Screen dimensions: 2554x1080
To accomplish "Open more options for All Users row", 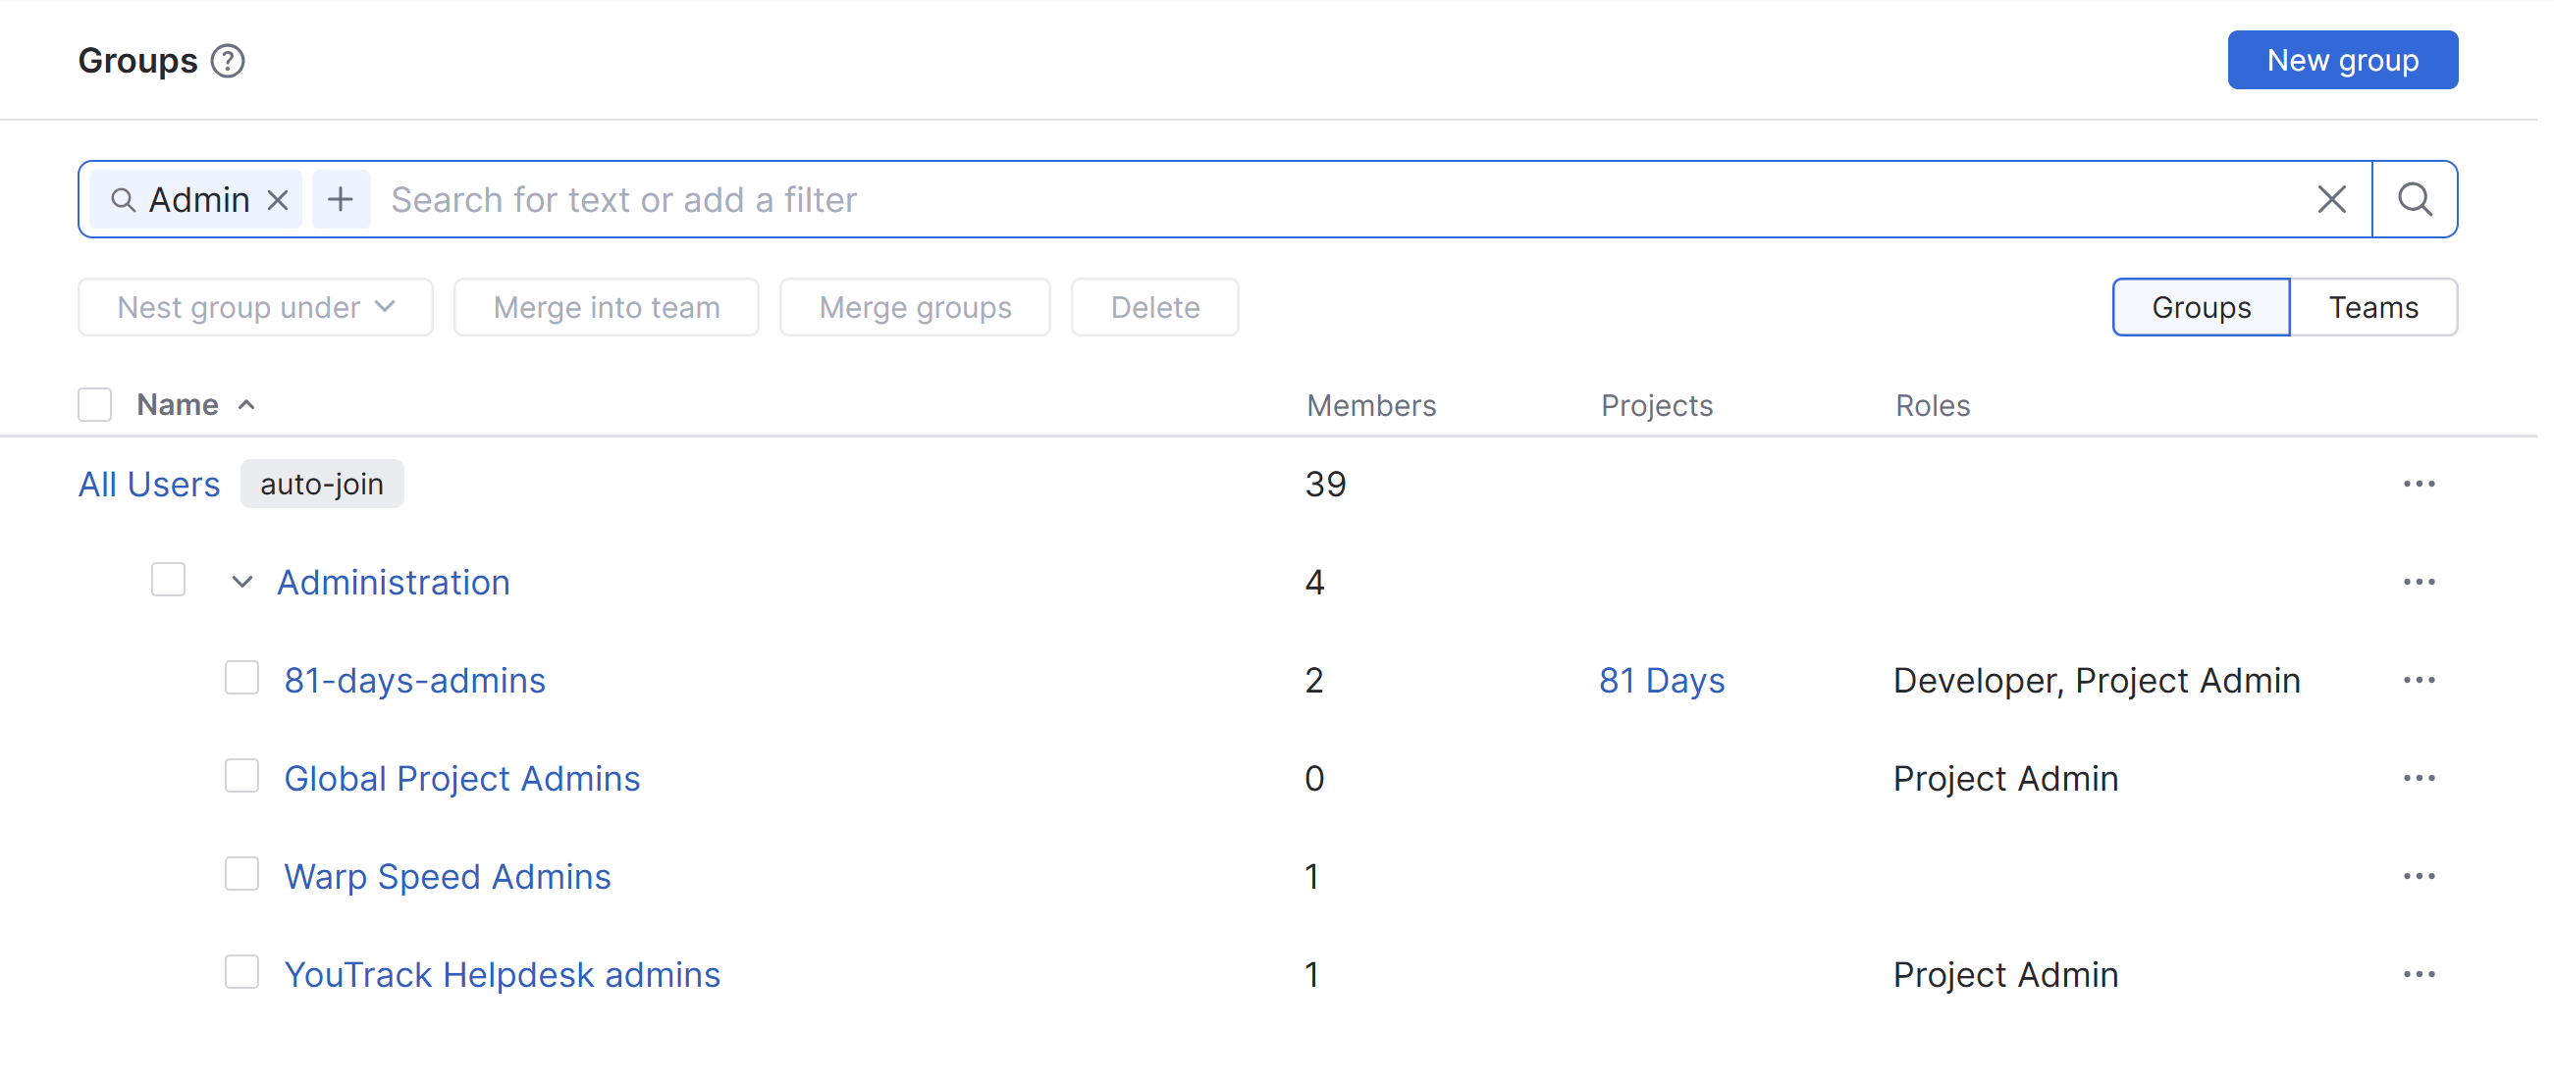I will pos(2419,485).
